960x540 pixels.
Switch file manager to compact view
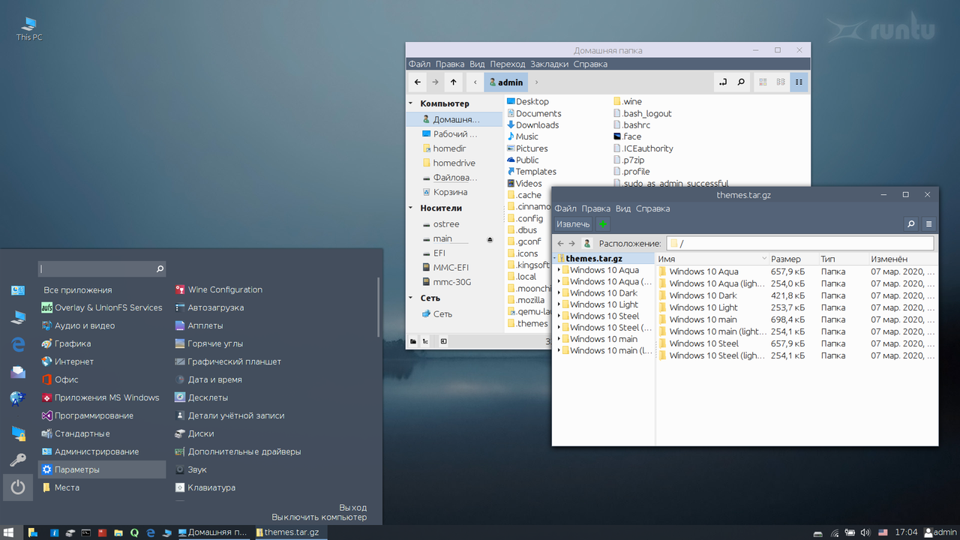pyautogui.click(x=799, y=82)
